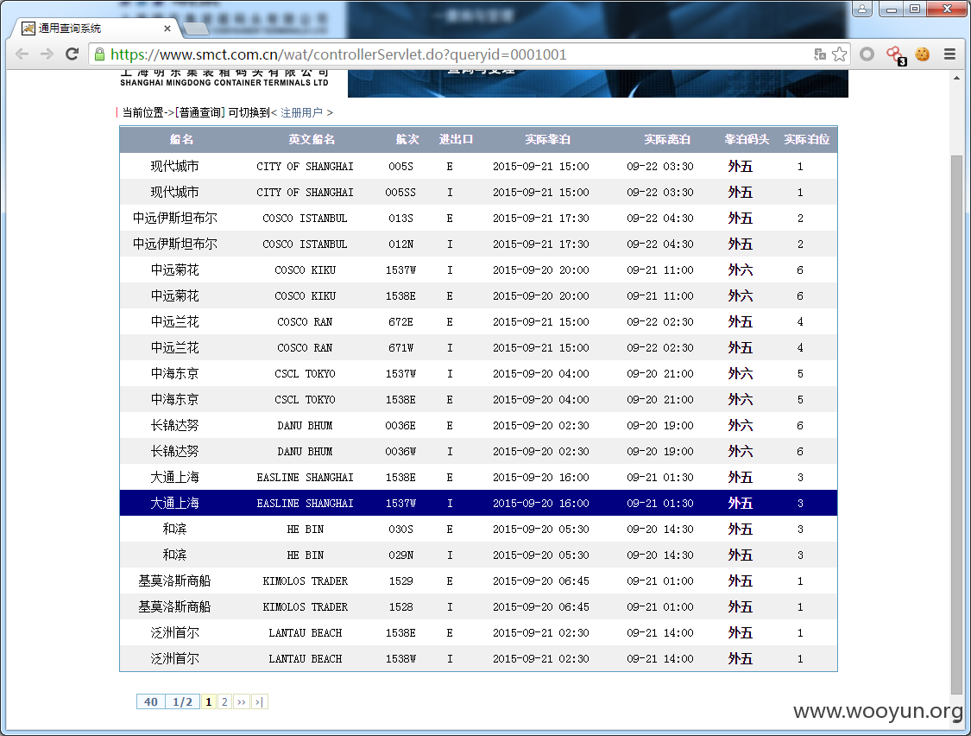Open Chrome hamburger menu
Viewport: 971px width, 736px height.
coord(949,54)
